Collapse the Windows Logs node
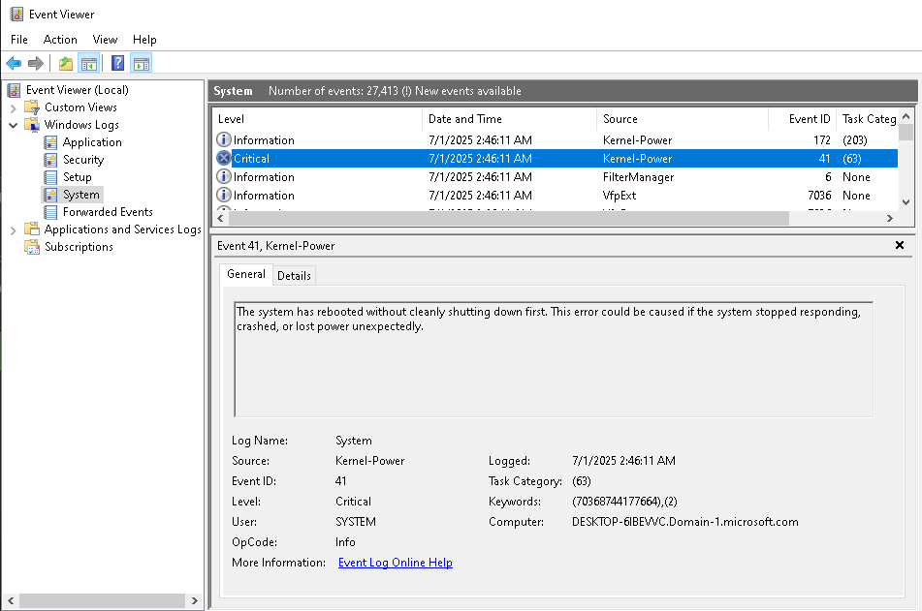The width and height of the screenshot is (922, 611). (13, 125)
